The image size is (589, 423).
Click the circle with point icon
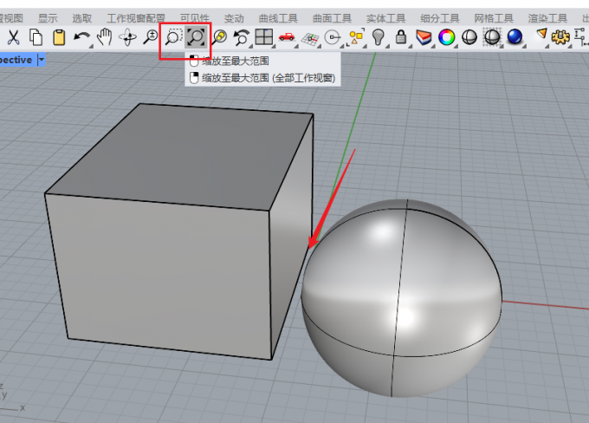click(x=333, y=37)
